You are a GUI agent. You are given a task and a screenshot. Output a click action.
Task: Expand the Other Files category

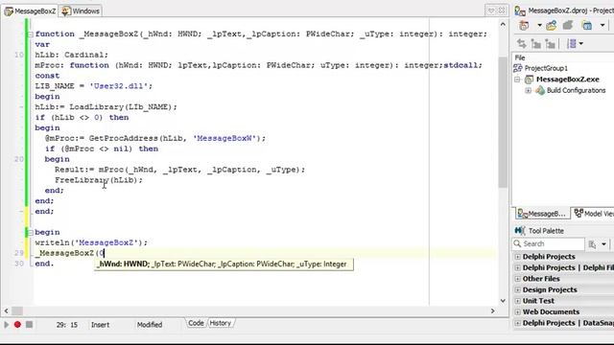point(517,279)
